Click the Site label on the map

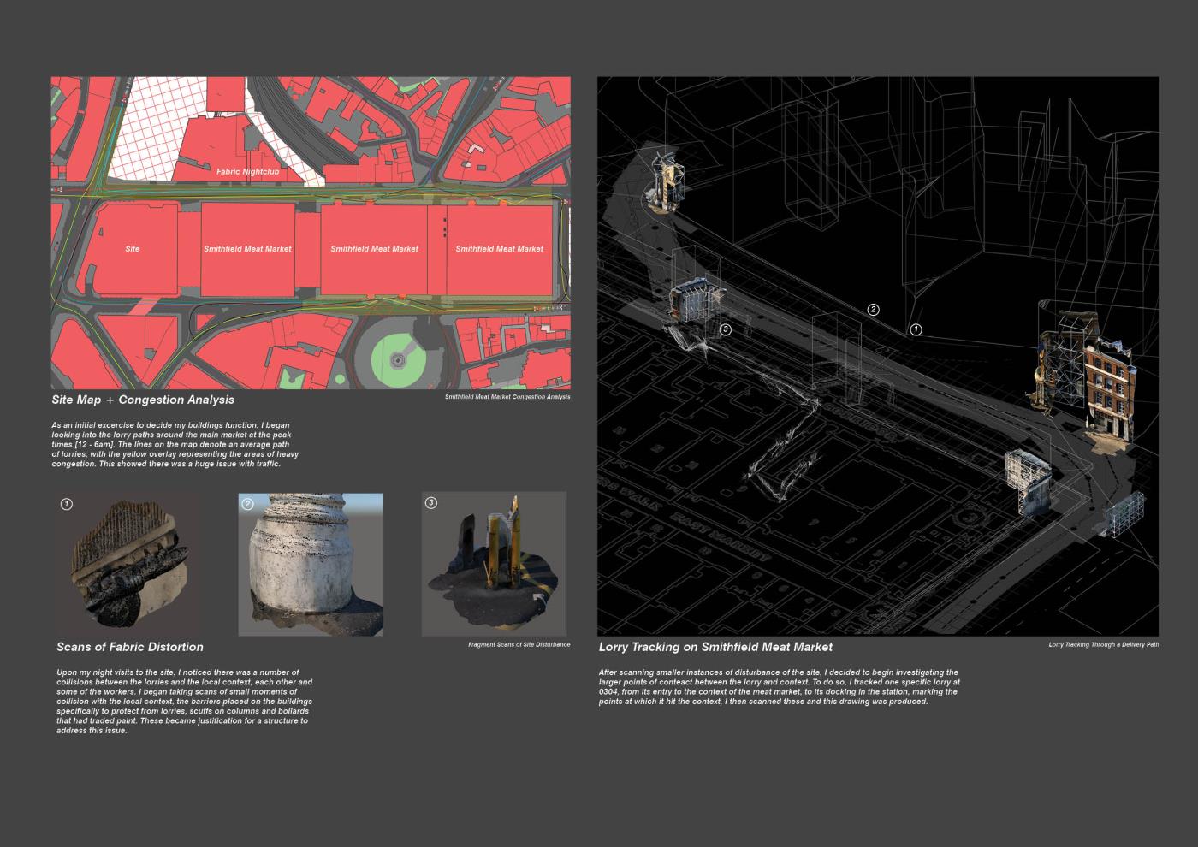click(x=133, y=249)
